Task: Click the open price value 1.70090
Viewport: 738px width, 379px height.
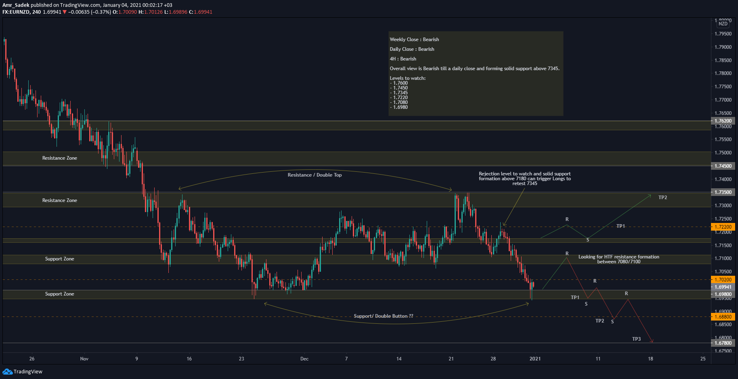Action: click(128, 12)
